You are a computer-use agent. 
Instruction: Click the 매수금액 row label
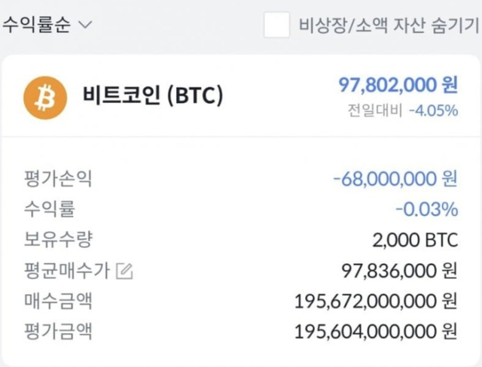point(58,301)
